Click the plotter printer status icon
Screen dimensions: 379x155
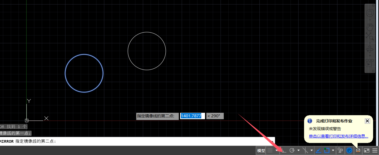(x=358, y=150)
